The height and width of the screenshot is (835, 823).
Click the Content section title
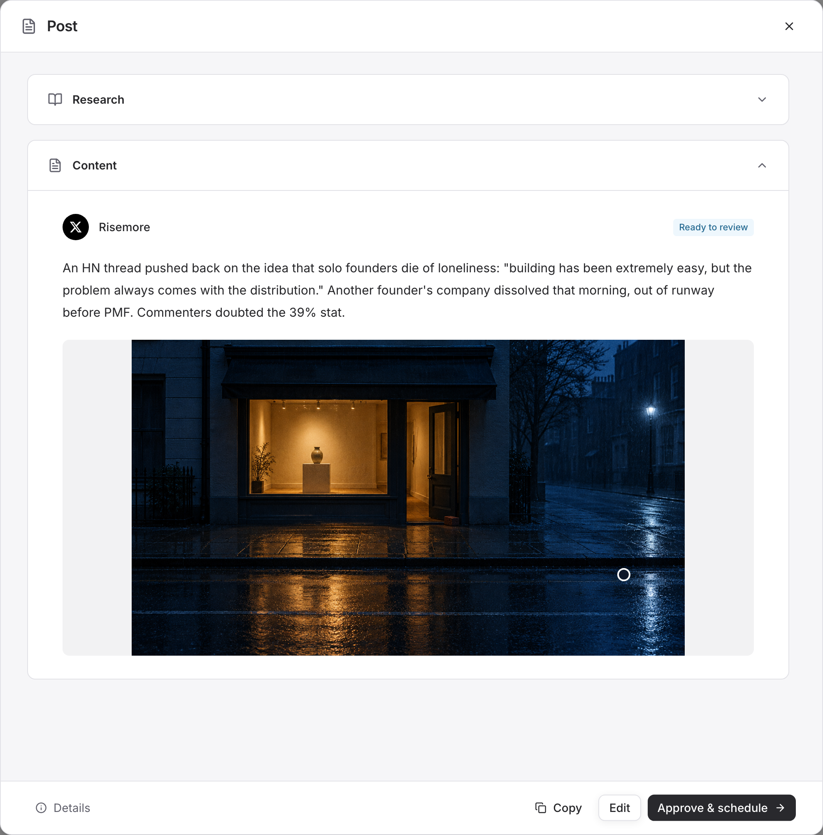[94, 165]
